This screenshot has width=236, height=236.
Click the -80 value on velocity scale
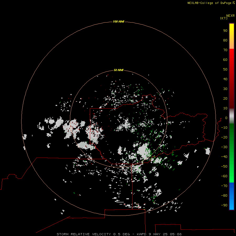coord(224,196)
